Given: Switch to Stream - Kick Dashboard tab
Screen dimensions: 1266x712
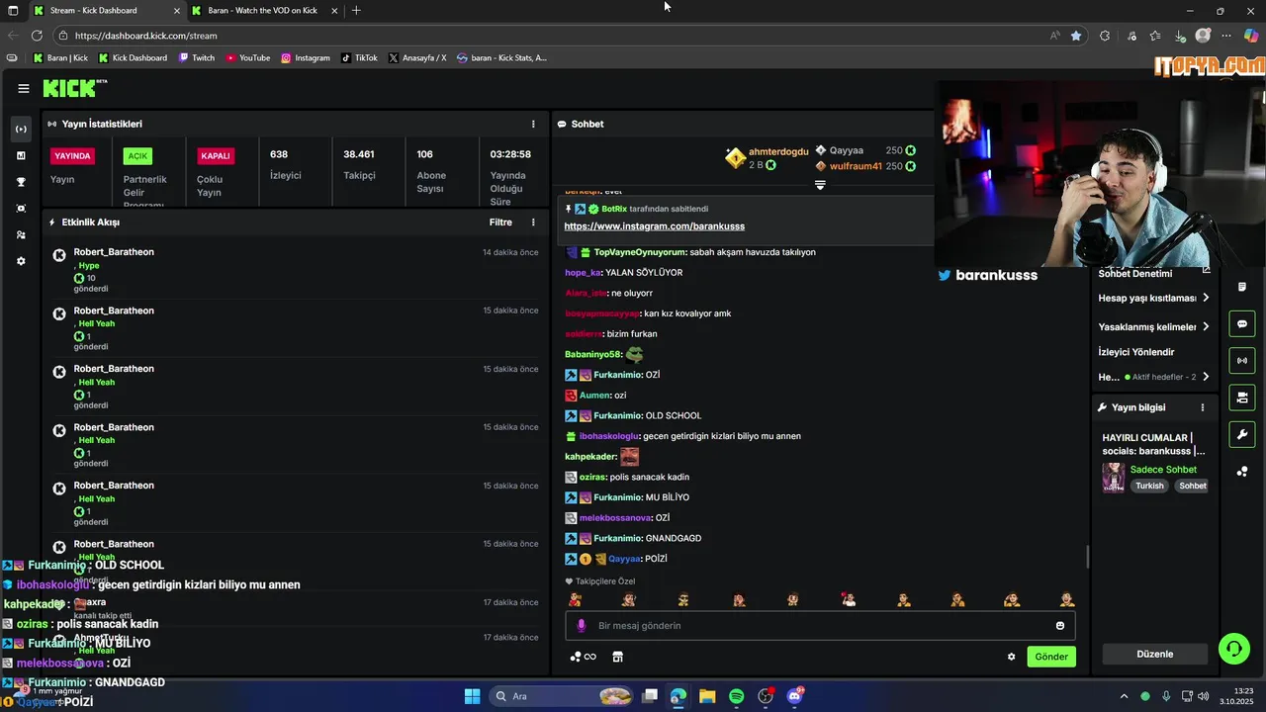Looking at the screenshot, I should [107, 11].
